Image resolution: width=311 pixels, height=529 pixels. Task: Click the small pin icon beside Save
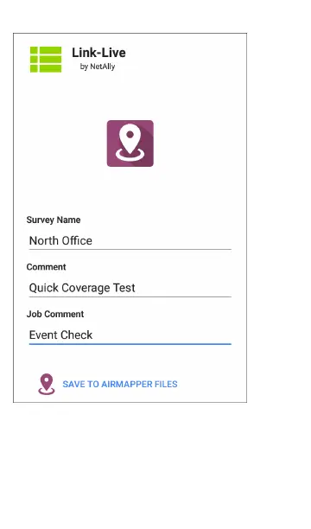pos(46,384)
